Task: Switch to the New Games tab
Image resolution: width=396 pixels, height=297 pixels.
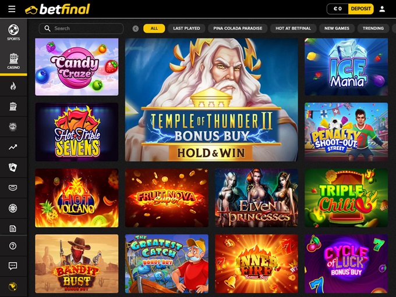Action: [337, 28]
